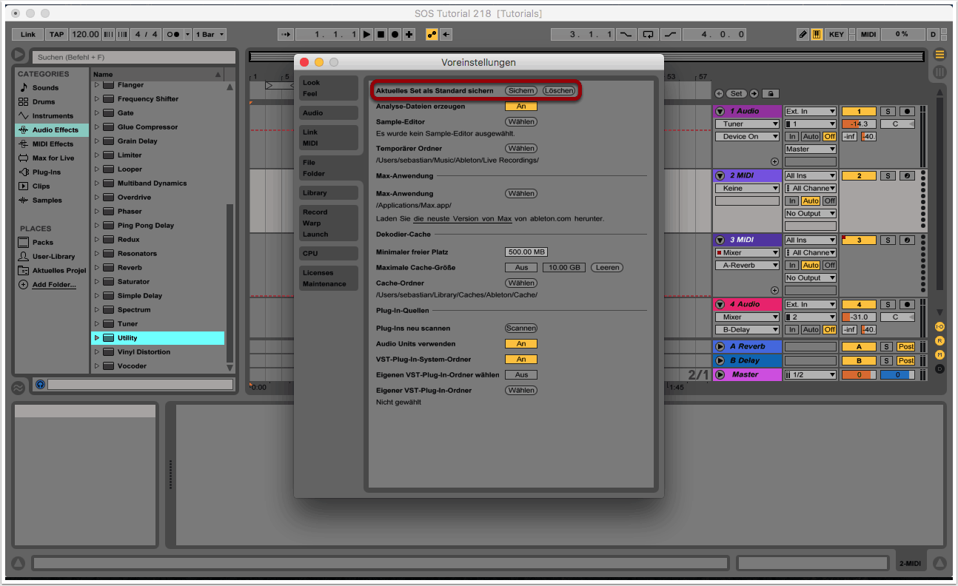The height and width of the screenshot is (586, 958).
Task: Open track 1 'Ext. In' input dropdown
Action: point(810,112)
